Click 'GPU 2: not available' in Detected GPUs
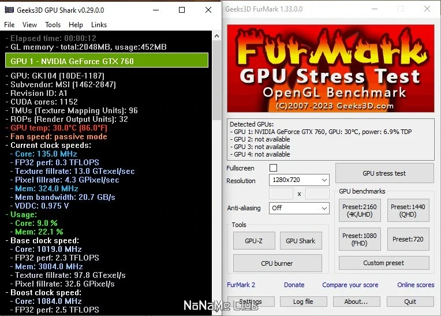This screenshot has height=316, width=441. point(260,139)
